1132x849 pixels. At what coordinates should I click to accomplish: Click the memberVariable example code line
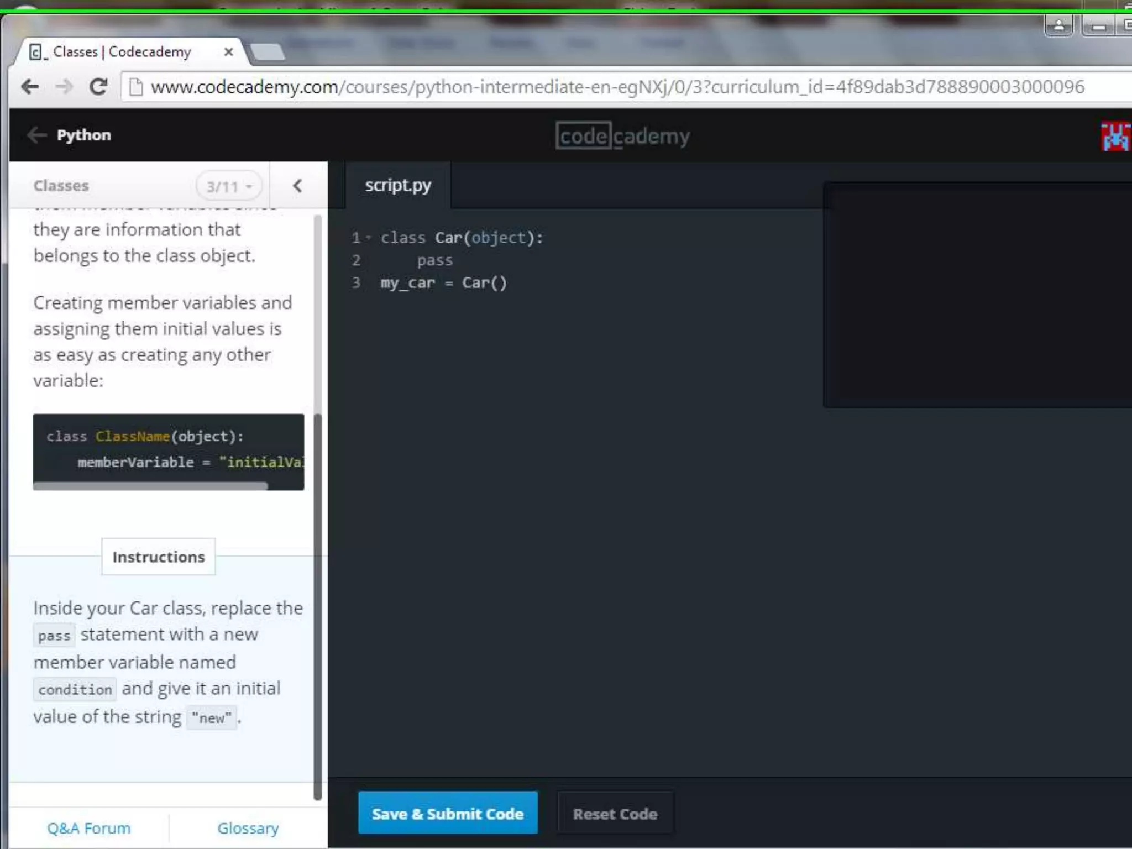[191, 462]
